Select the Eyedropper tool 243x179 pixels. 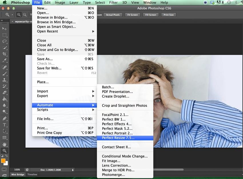coord(4,60)
